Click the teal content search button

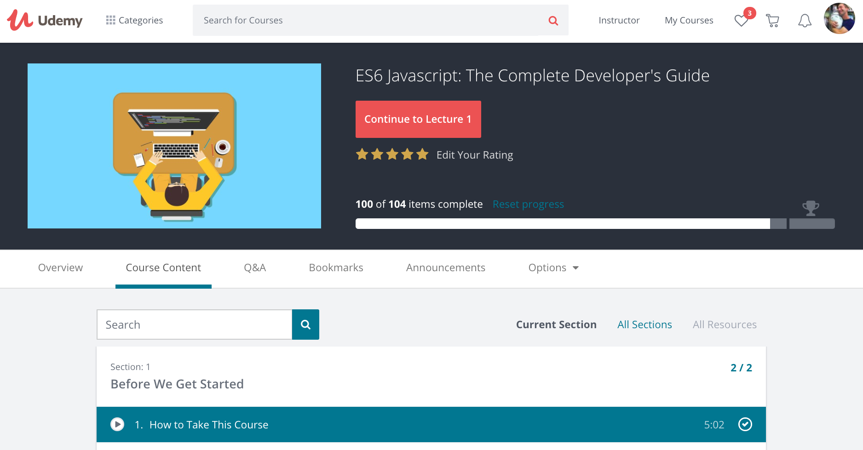coord(305,325)
